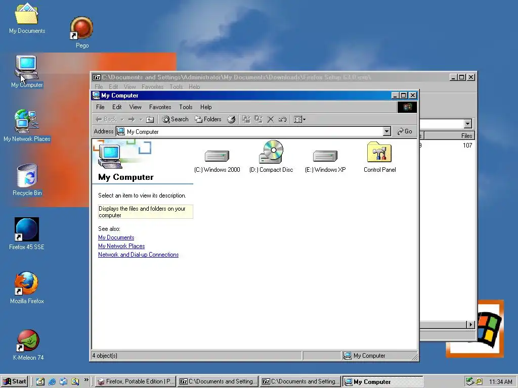Select the (E:) Windows XP drive
The height and width of the screenshot is (388, 518).
pos(325,160)
